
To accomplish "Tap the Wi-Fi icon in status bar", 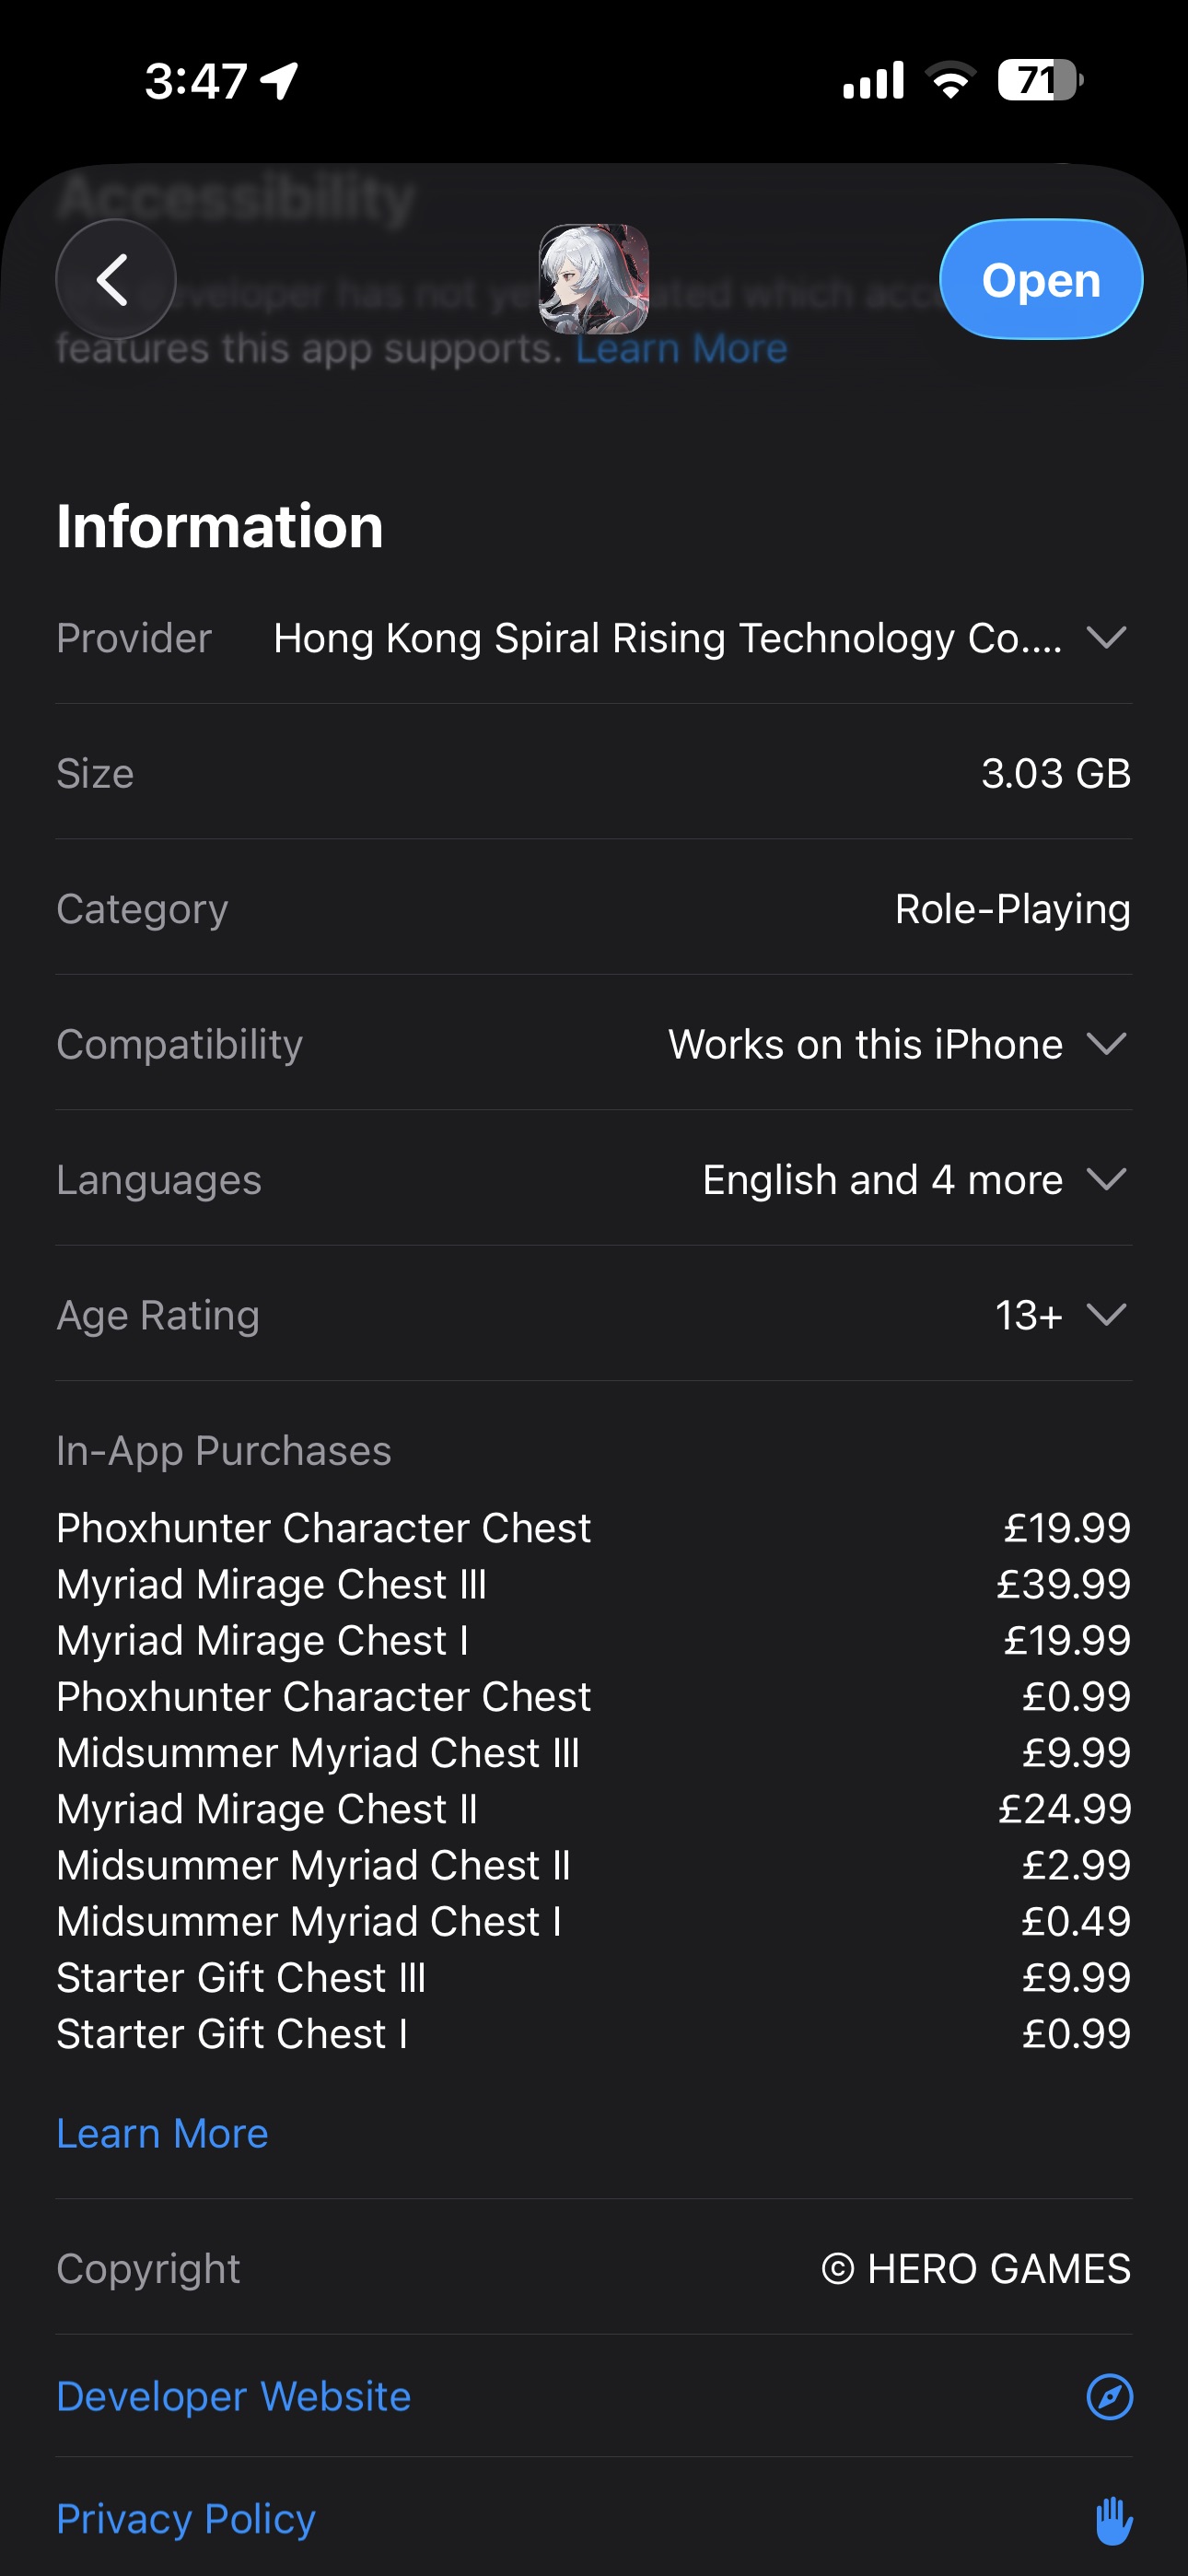I will click(950, 80).
